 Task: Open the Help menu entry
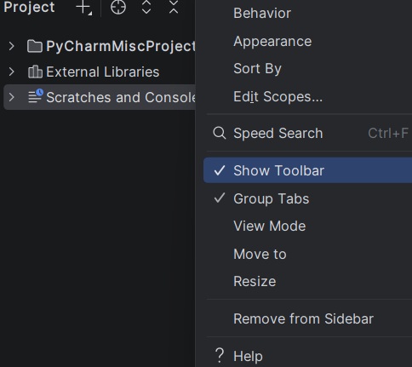(x=307, y=356)
